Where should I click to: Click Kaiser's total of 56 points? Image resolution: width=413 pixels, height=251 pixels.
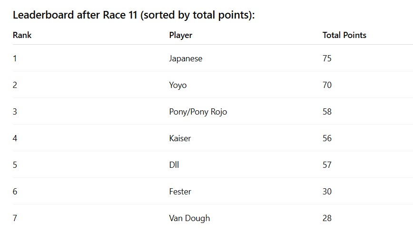coord(327,138)
